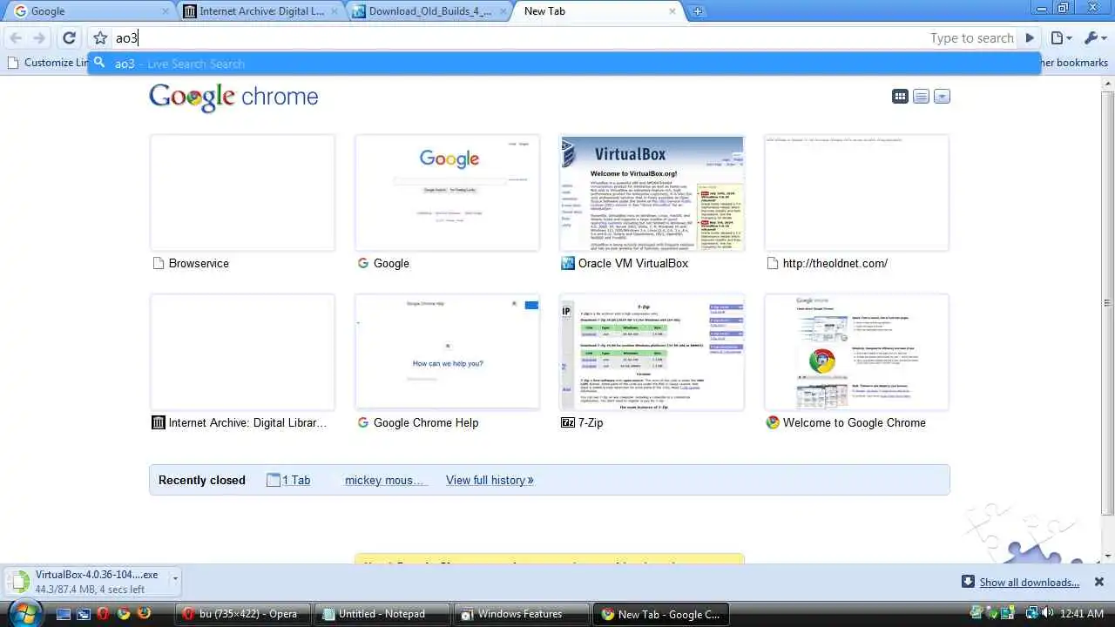Click the volume speaker tray icon
The height and width of the screenshot is (627, 1115).
(x=1046, y=613)
